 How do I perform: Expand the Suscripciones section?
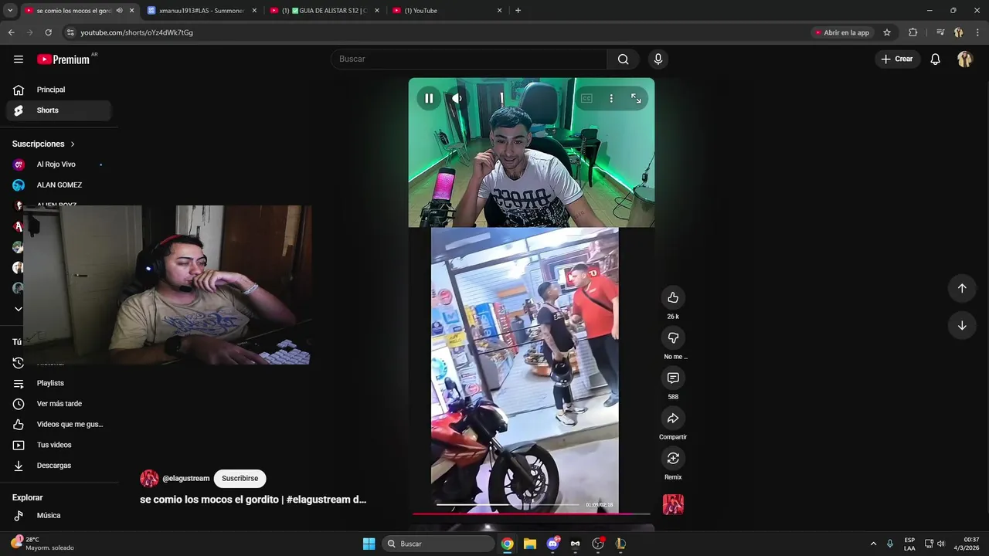click(44, 144)
